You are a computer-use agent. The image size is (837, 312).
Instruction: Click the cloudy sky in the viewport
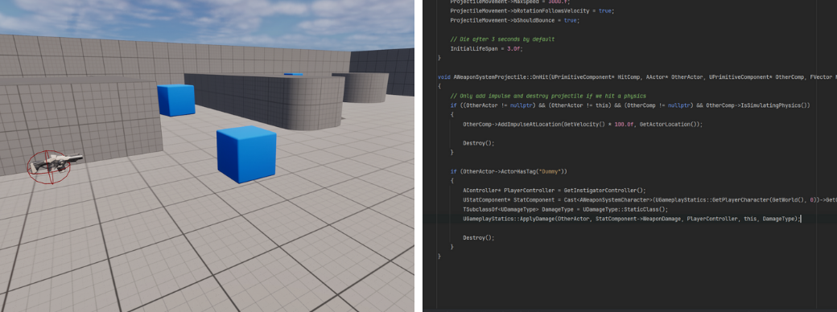207,22
